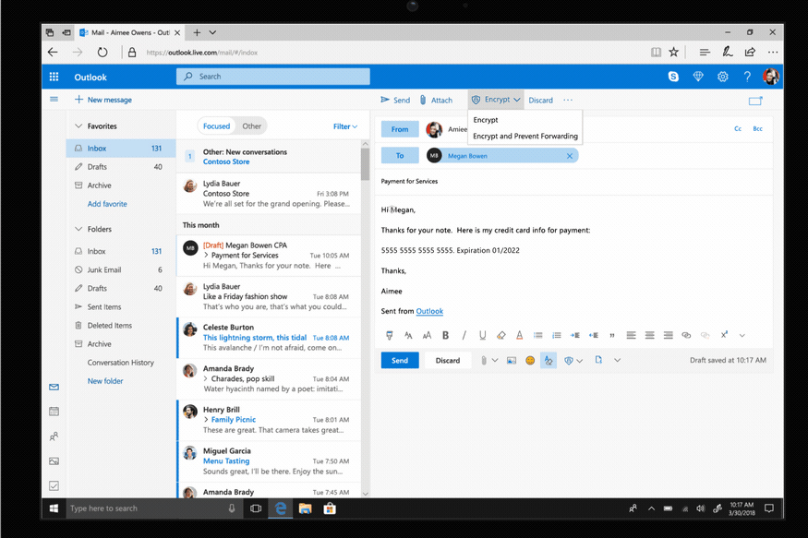Screen dimensions: 808x538
Task: Open People in the left rail
Action: [54, 436]
